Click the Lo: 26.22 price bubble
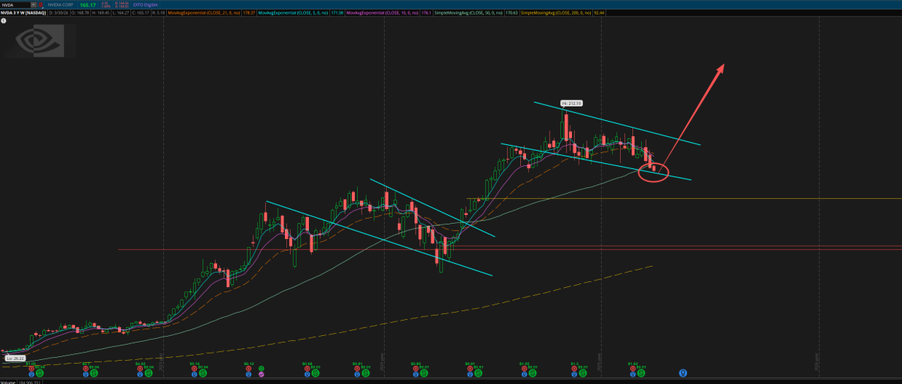Image resolution: width=902 pixels, height=384 pixels. (x=15, y=358)
